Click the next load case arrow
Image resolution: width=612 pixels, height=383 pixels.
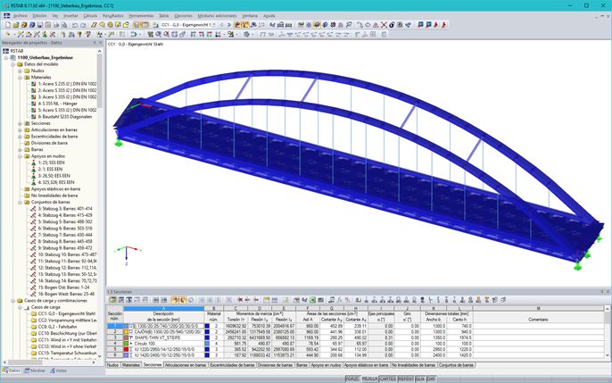click(229, 25)
